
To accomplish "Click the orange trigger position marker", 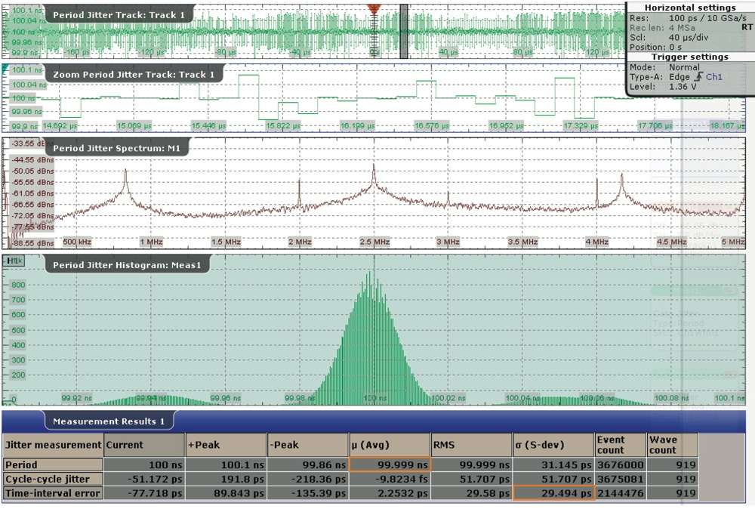I will (374, 9).
